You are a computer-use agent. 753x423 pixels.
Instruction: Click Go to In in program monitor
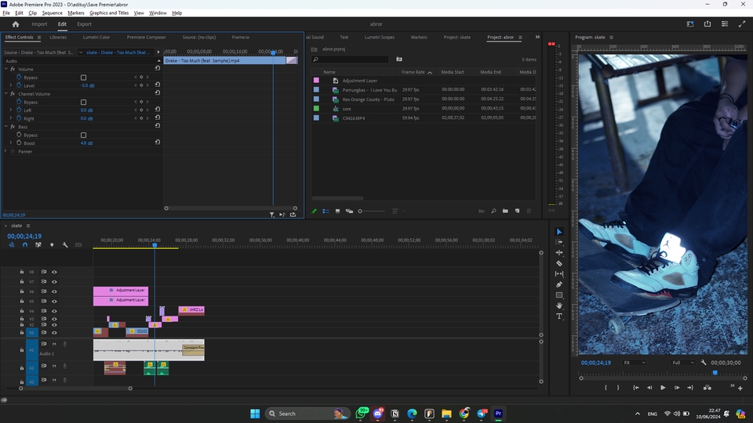pos(636,388)
